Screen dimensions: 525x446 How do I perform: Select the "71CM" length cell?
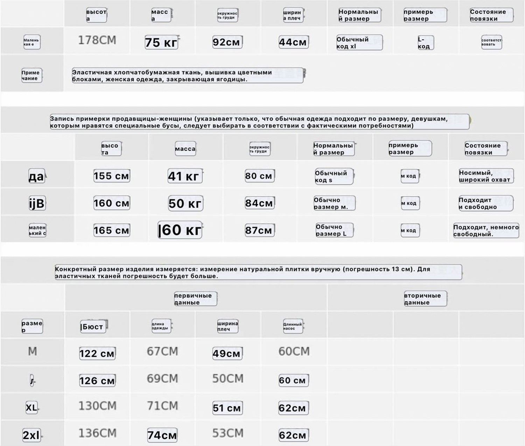click(x=162, y=406)
